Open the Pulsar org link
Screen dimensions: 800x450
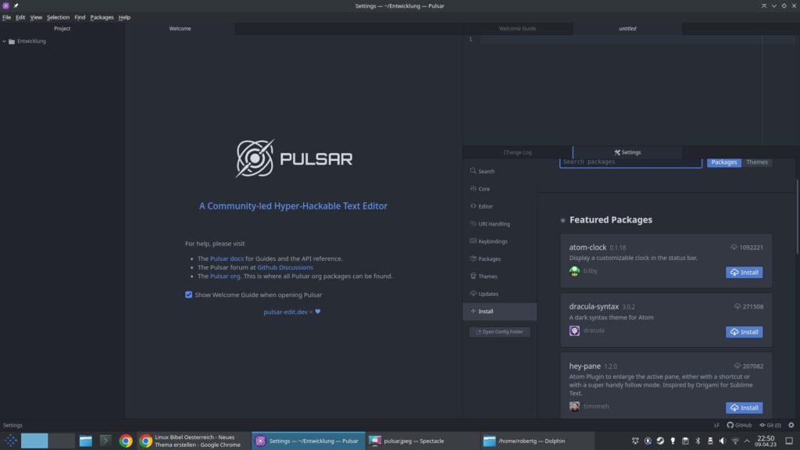tap(225, 276)
